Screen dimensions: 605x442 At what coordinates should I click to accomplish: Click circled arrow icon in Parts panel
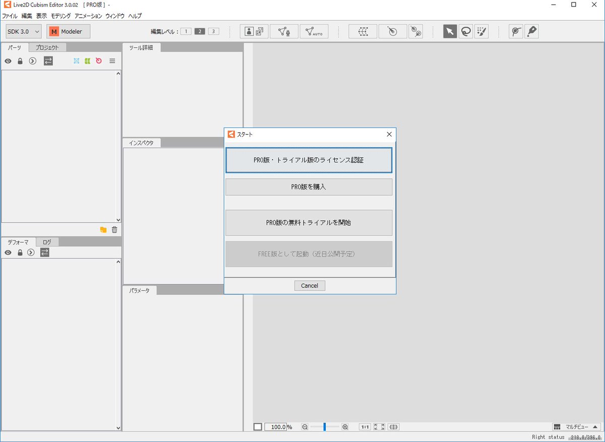tap(33, 61)
